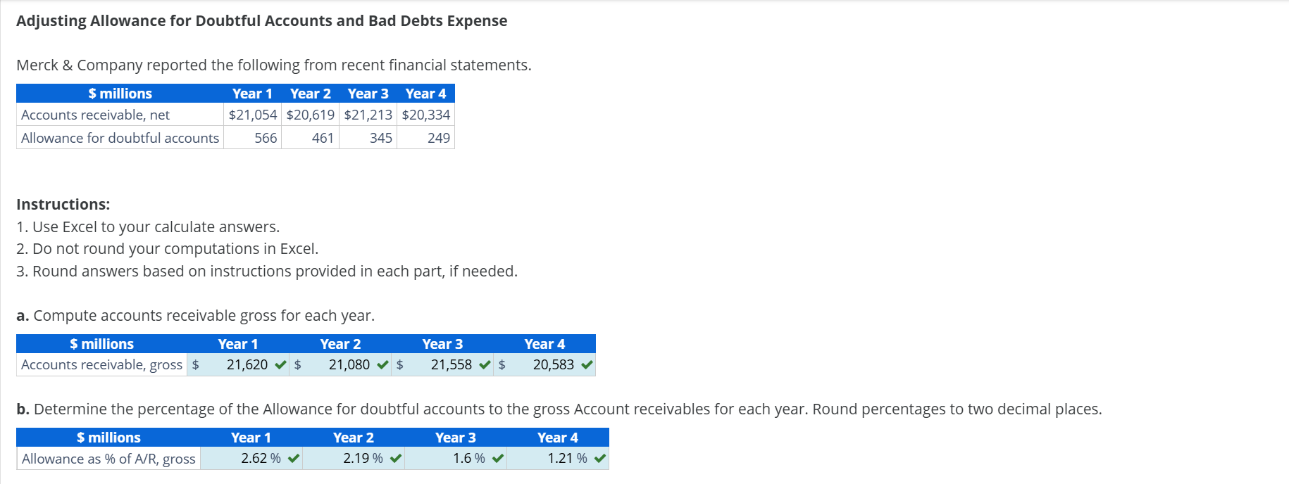Click the Year 1 column header in part a
Image resolution: width=1289 pixels, height=484 pixels.
239,344
